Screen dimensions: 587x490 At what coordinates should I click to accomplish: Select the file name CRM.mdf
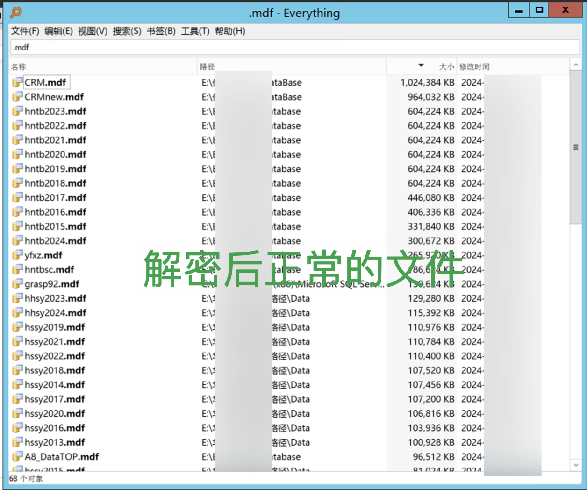[45, 82]
